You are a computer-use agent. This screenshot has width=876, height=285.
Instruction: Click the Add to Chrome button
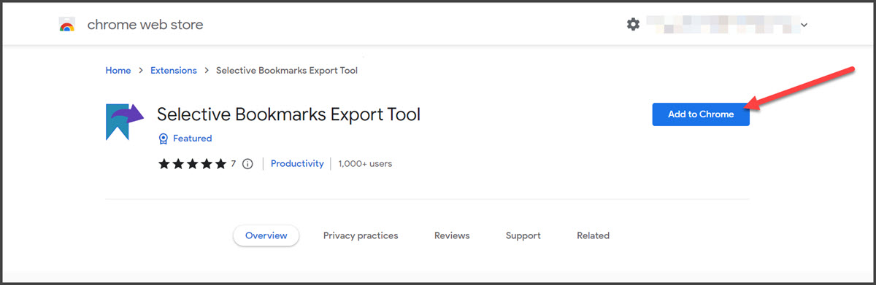point(701,114)
